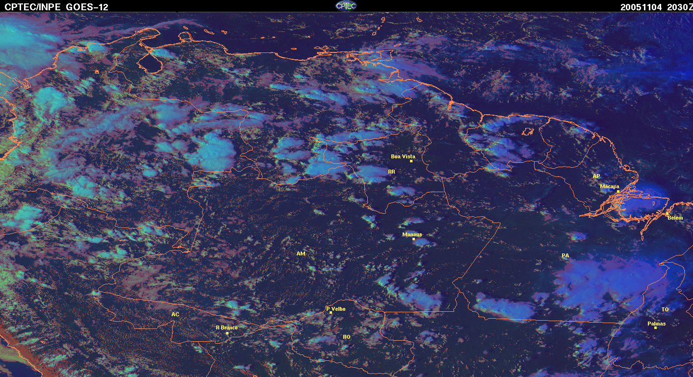Click the Manaus city marker square
The width and height of the screenshot is (693, 377).
413,239
